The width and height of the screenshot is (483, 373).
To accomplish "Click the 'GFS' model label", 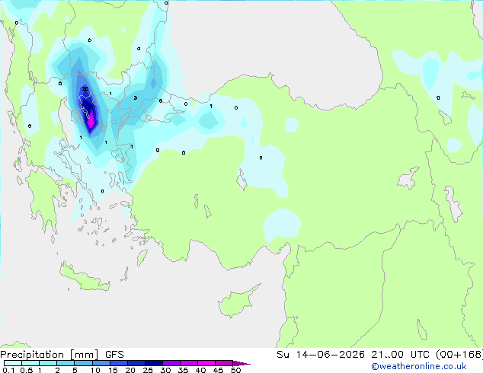I will point(114,355).
